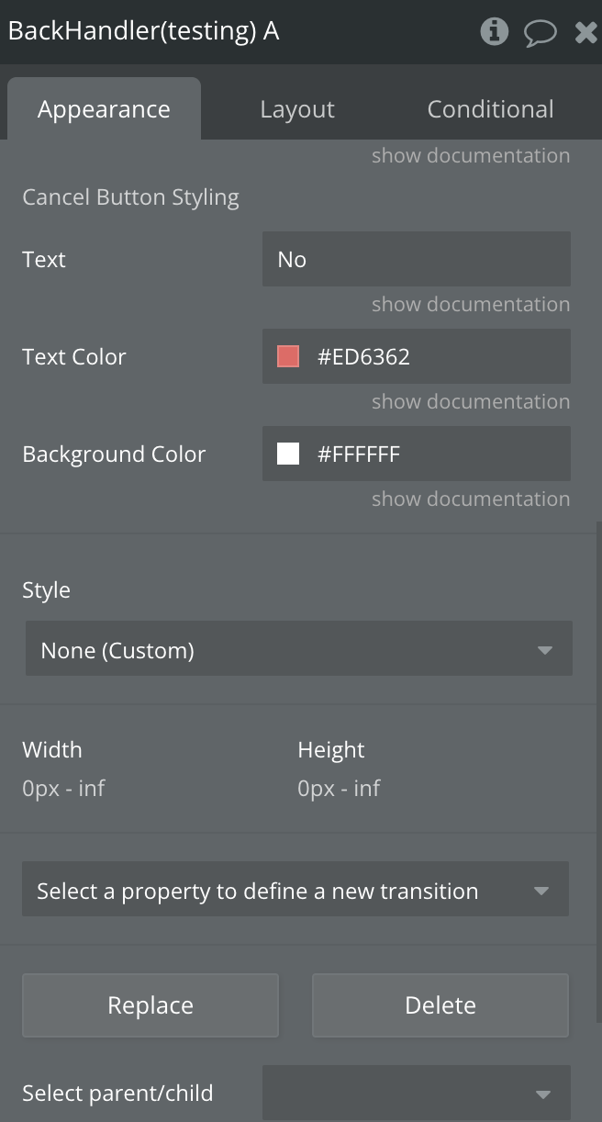Open the Conditional tab
The image size is (602, 1122).
point(490,109)
